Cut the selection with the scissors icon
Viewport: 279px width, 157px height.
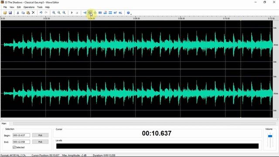click(x=18, y=13)
